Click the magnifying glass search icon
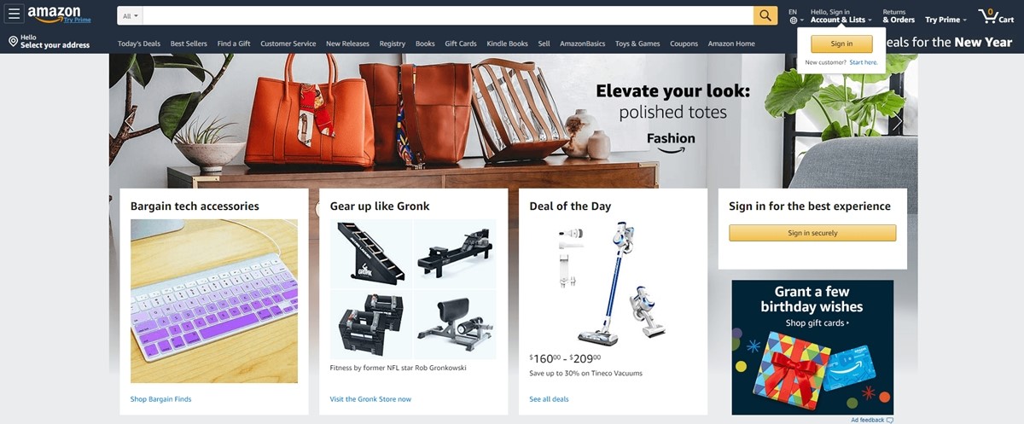 (765, 15)
